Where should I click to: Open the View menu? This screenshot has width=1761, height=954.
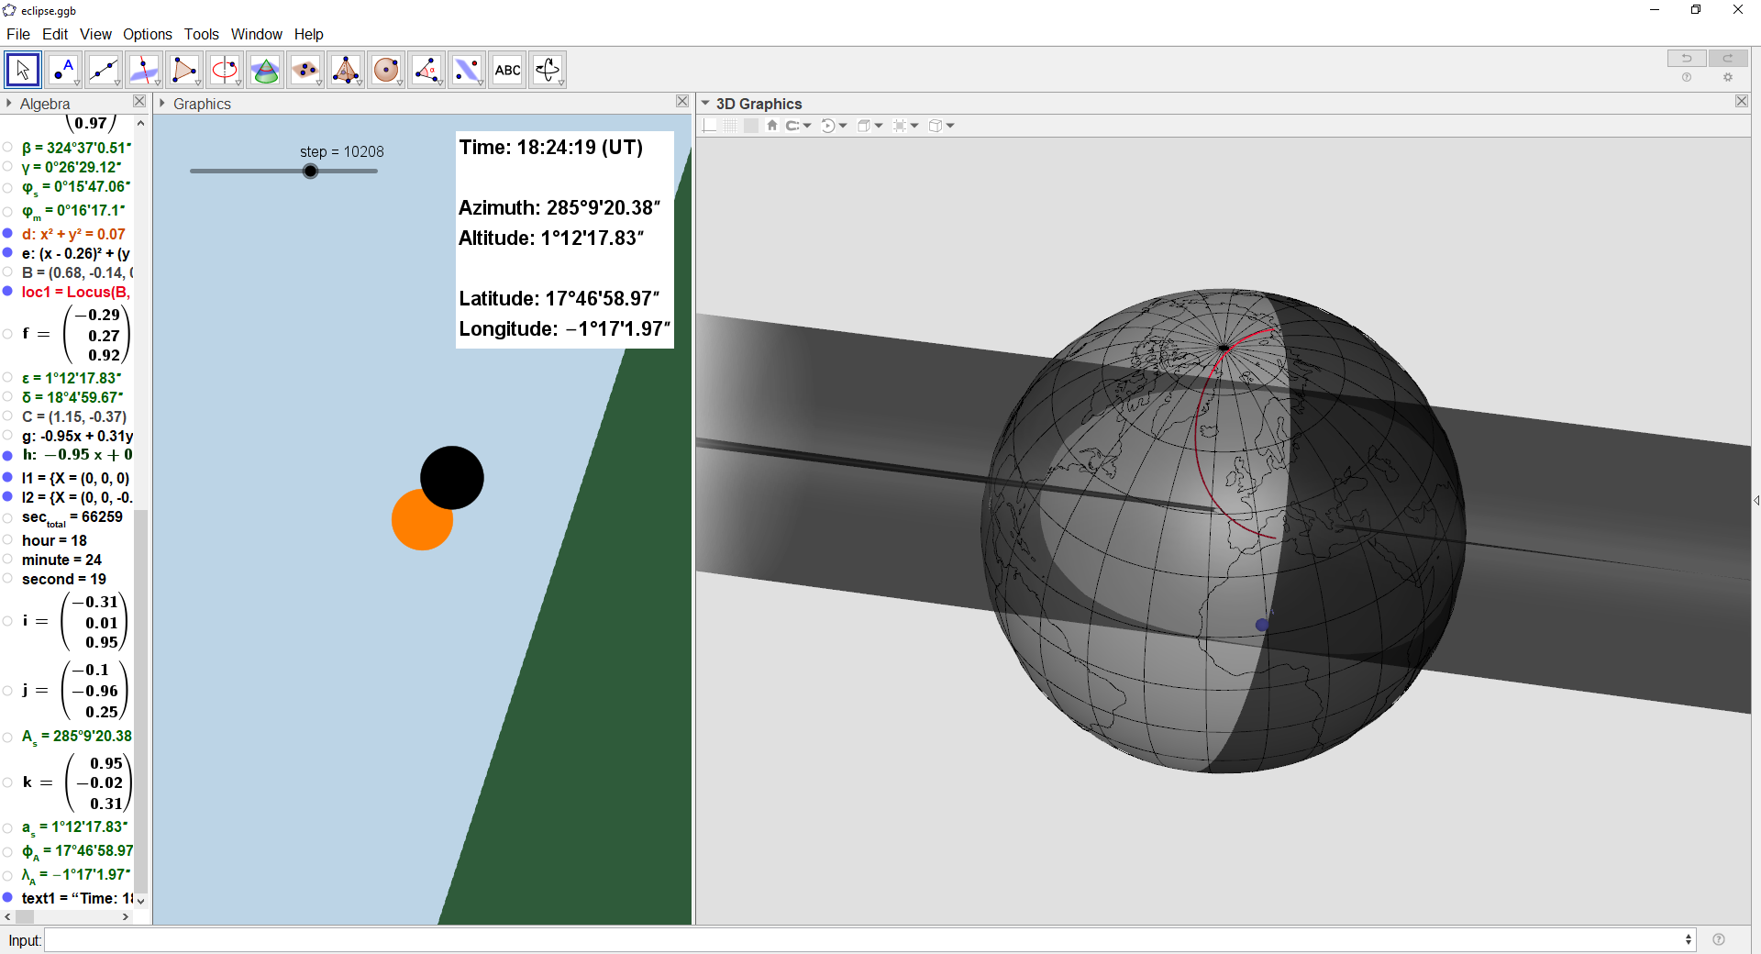(95, 34)
